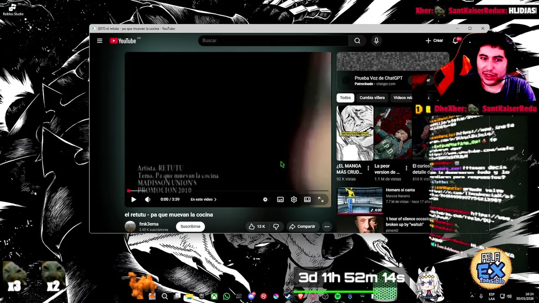The height and width of the screenshot is (303, 539).
Task: Launch Epic Games from the taskbar
Action: click(202, 296)
